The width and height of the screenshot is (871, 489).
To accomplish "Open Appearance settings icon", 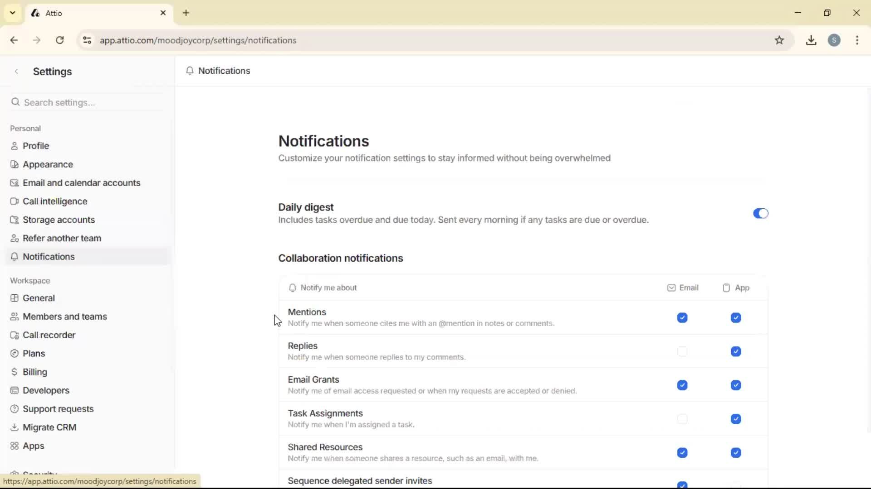I will (x=14, y=164).
